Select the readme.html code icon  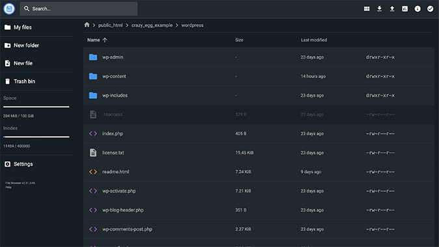tap(93, 172)
